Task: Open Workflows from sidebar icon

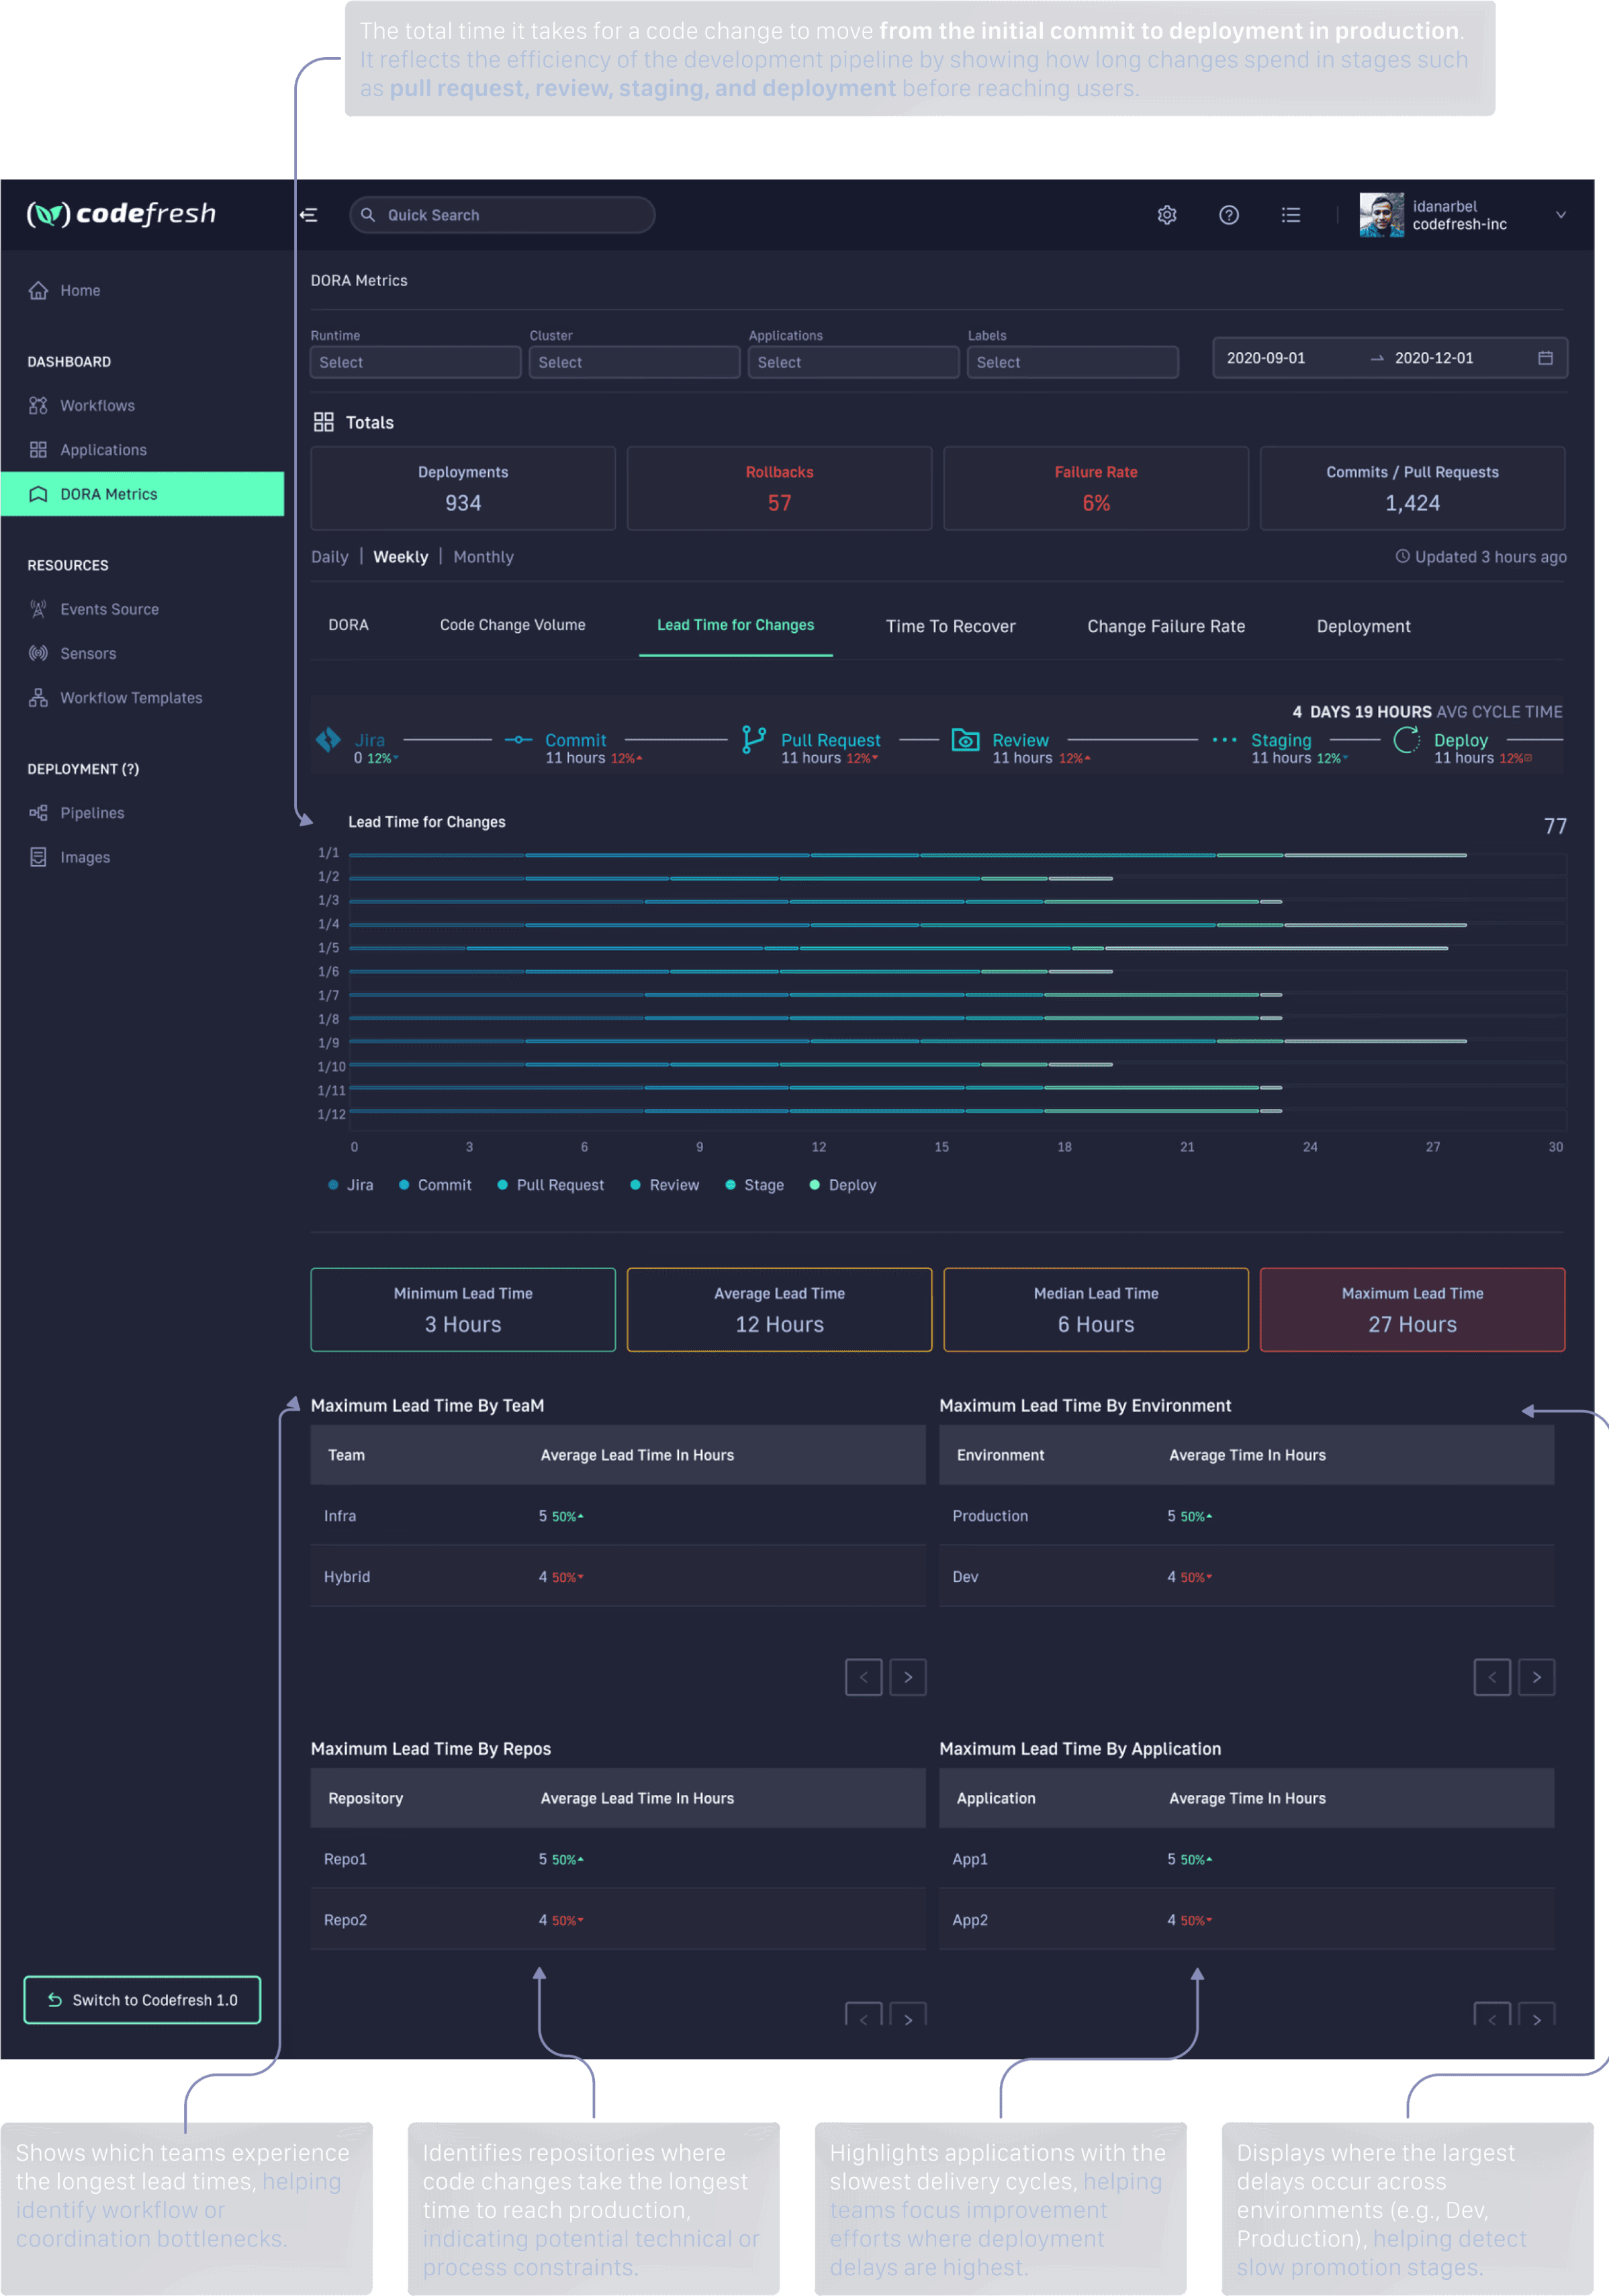Action: (x=38, y=405)
